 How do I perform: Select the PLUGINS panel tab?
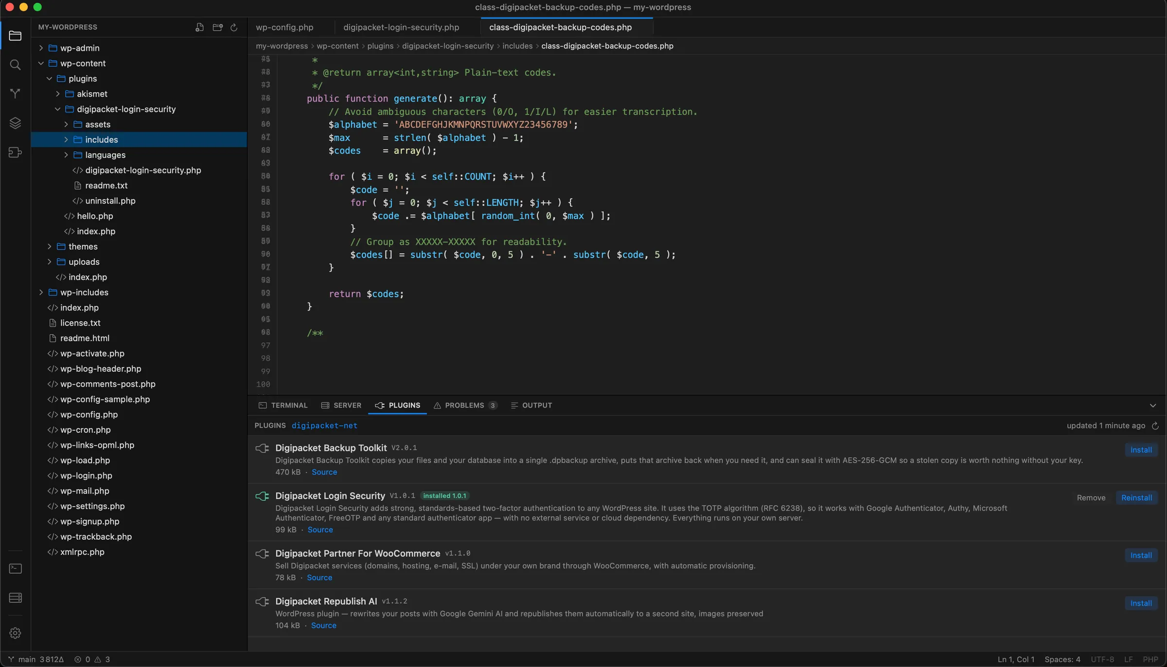click(x=397, y=406)
